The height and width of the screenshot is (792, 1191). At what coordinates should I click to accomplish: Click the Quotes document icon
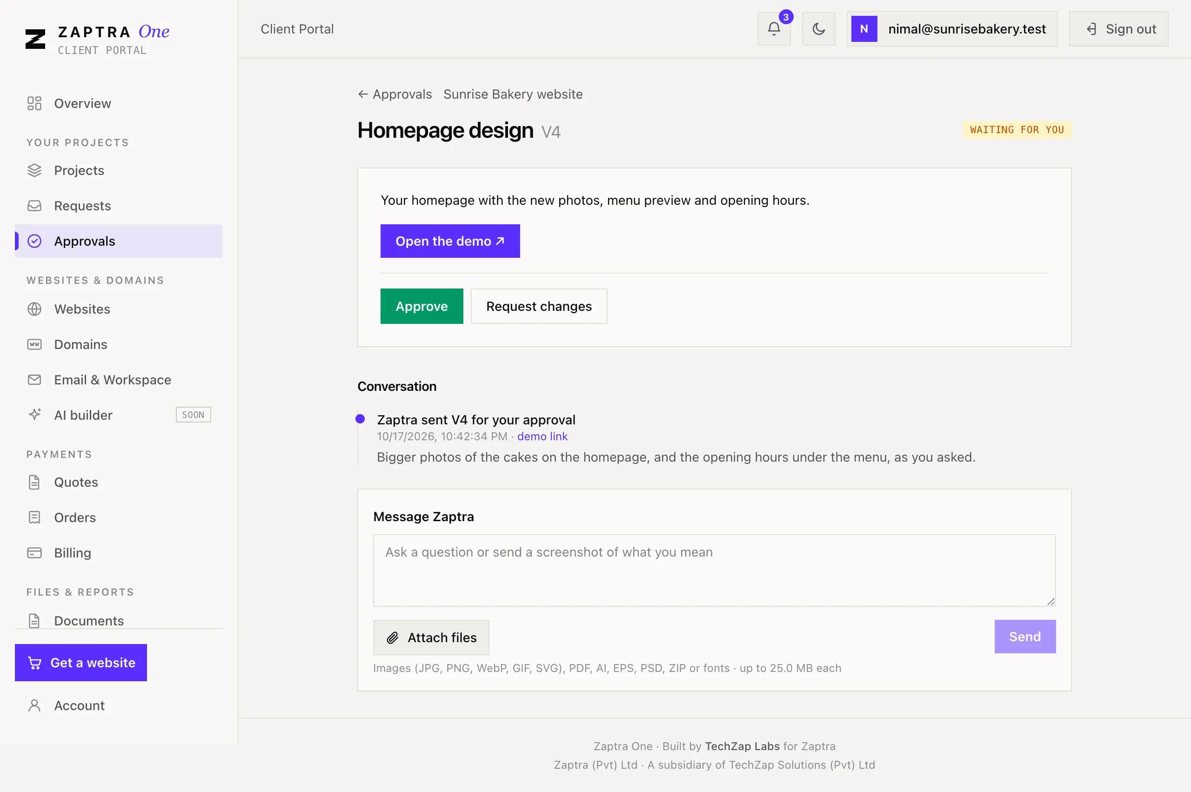click(x=34, y=483)
